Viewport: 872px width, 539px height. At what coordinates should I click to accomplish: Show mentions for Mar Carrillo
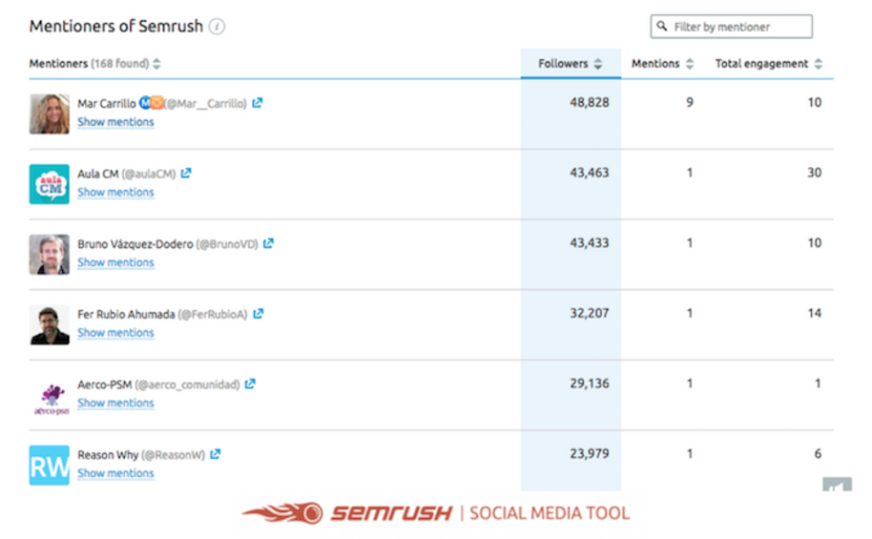(x=115, y=122)
